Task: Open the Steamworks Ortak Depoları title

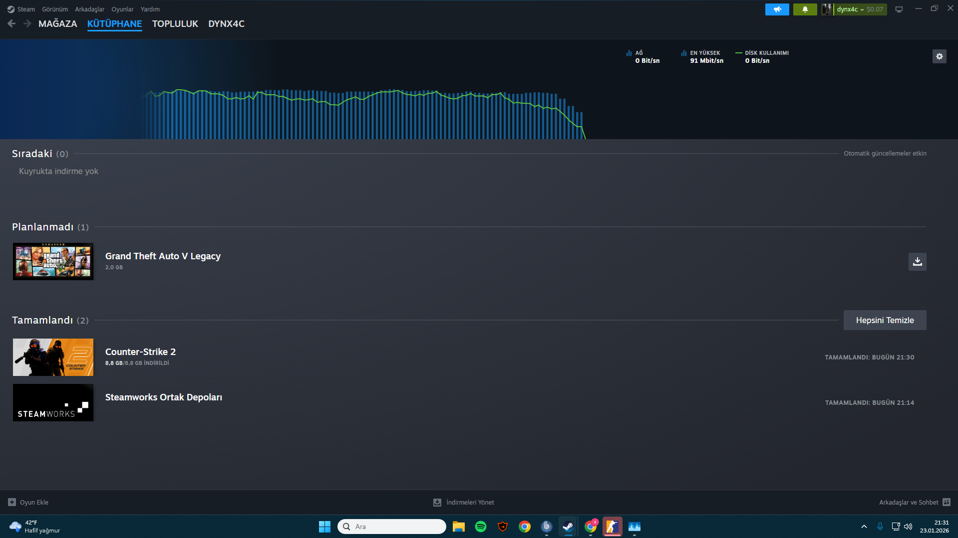Action: [164, 397]
